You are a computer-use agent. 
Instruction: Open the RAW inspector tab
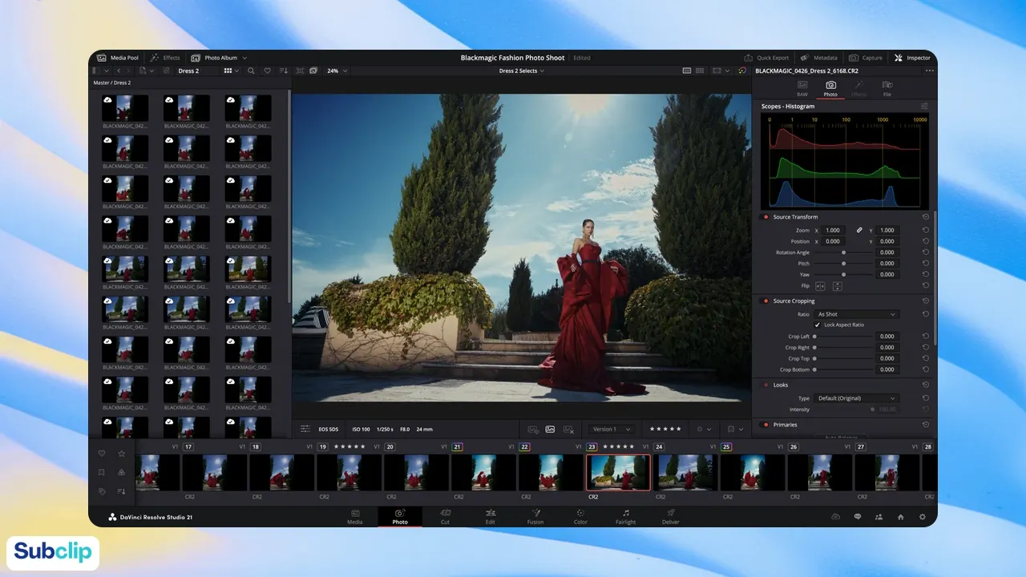(802, 88)
